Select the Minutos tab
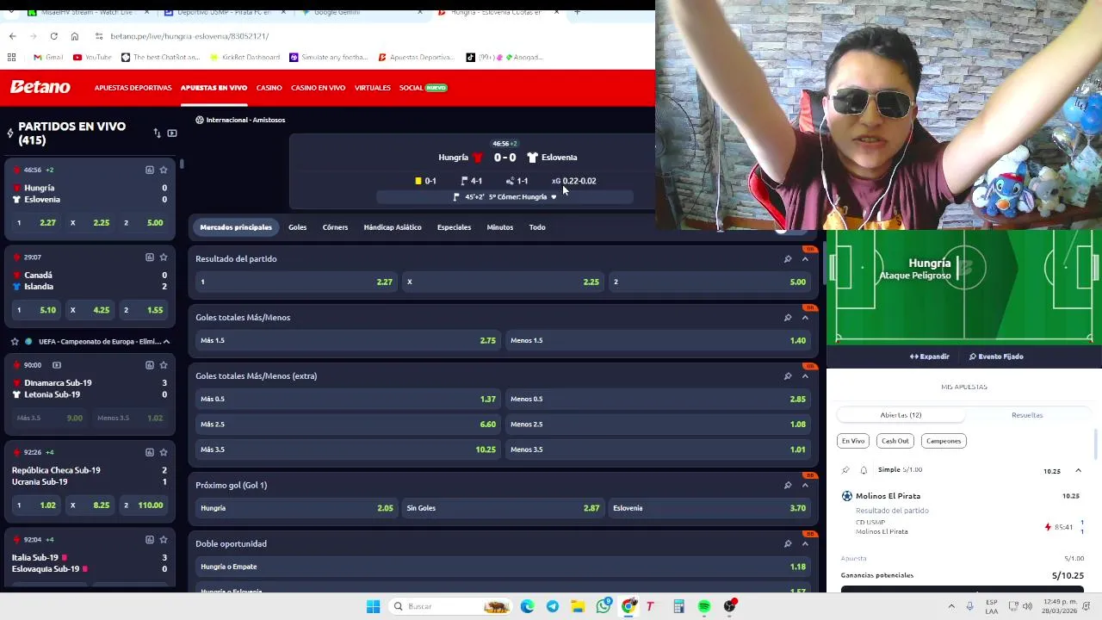This screenshot has height=620, width=1102. click(x=499, y=227)
